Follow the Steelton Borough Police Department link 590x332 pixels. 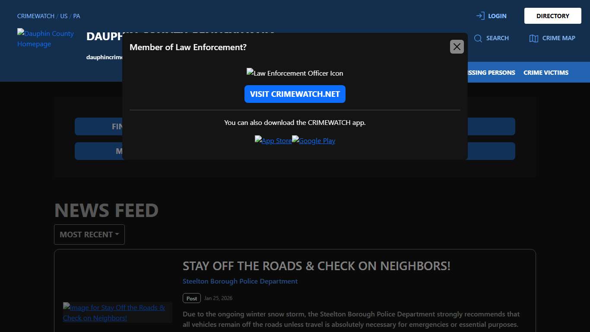(240, 281)
